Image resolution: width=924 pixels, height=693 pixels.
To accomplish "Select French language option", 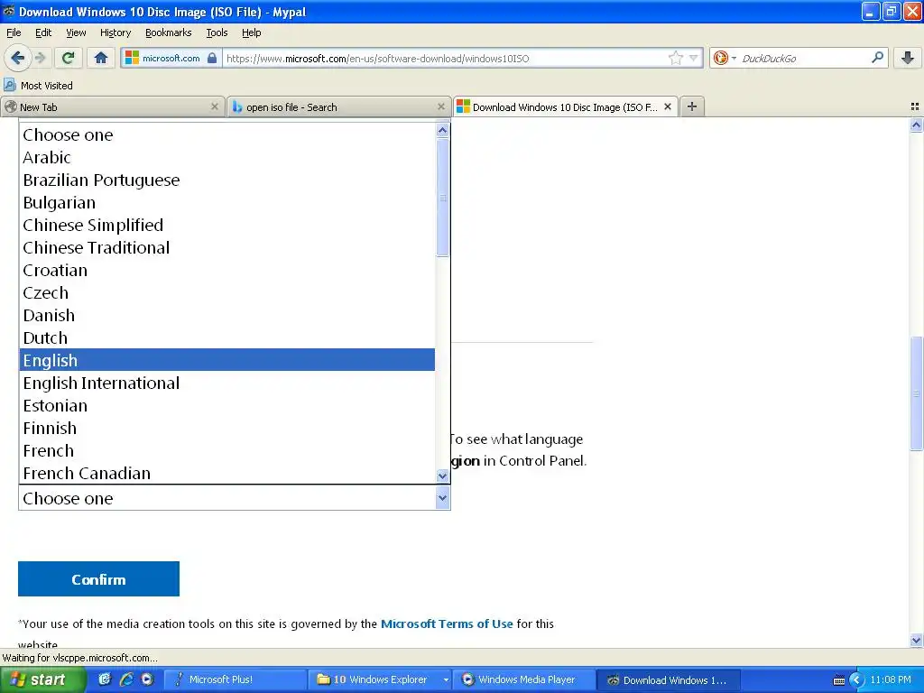I will click(x=227, y=450).
